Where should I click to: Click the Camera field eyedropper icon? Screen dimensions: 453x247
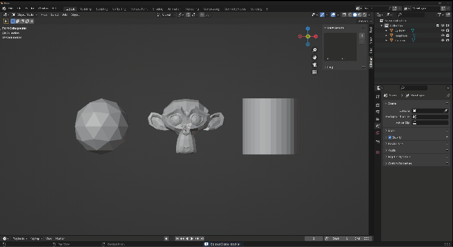coord(446,111)
